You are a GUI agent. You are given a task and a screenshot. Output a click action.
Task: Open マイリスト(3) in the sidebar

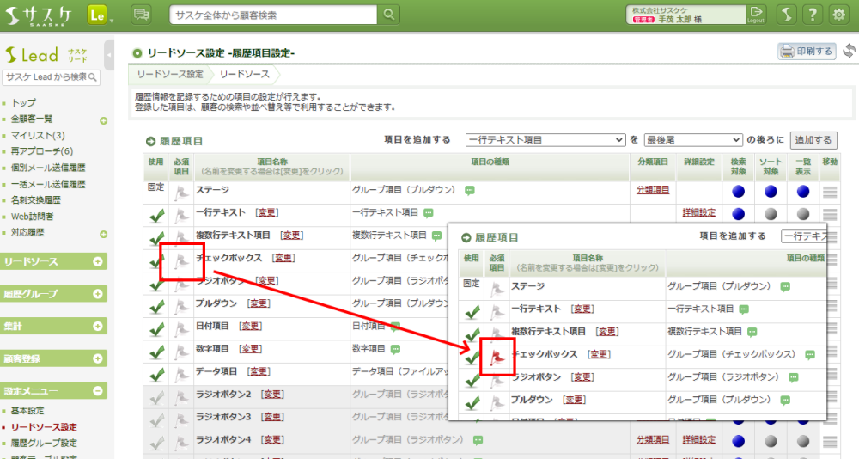click(38, 136)
